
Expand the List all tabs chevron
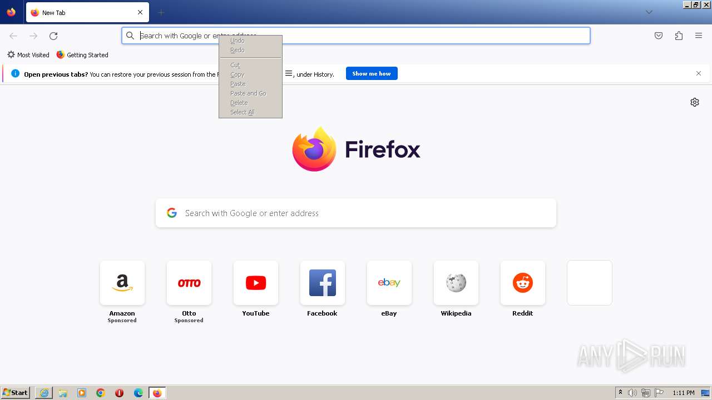pyautogui.click(x=649, y=12)
